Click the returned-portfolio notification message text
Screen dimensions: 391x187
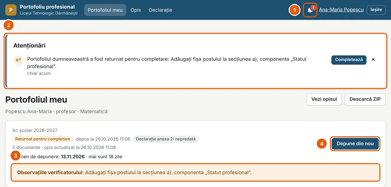pyautogui.click(x=167, y=63)
